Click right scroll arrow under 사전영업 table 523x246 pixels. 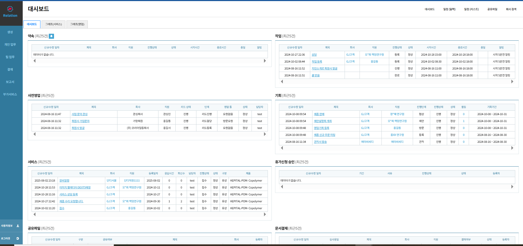[265, 134]
